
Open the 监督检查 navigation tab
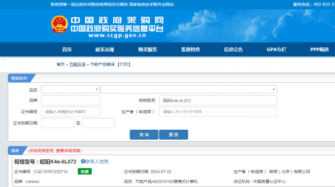191,49
